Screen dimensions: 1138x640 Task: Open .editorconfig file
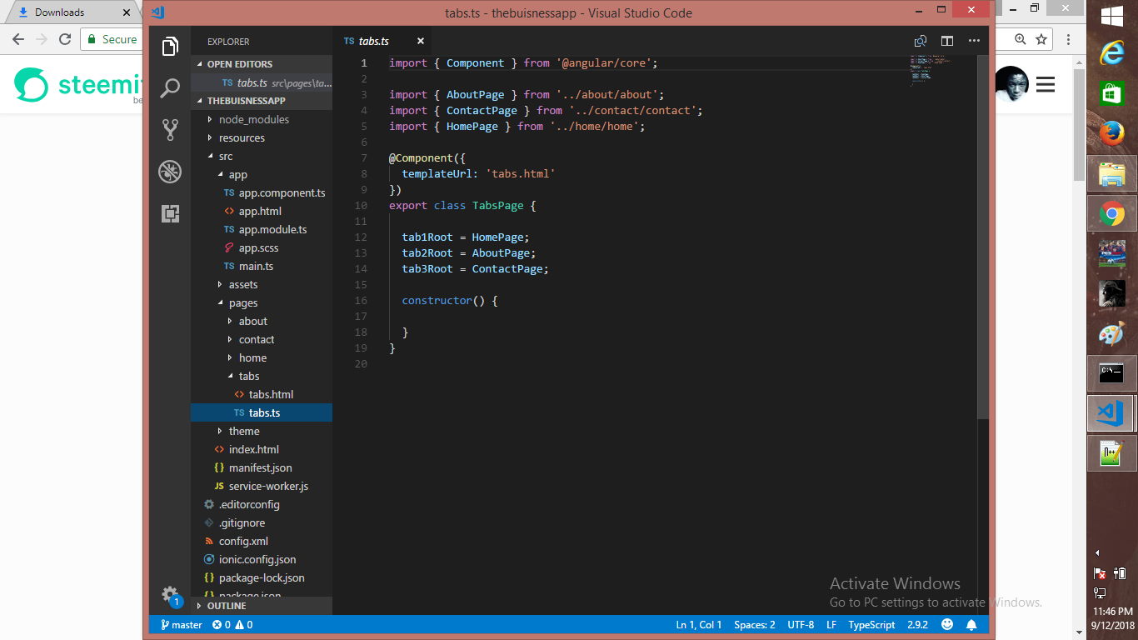[x=262, y=504]
